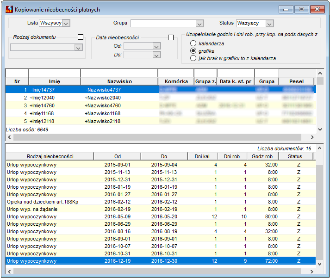Sort by the Nr column header
The height and width of the screenshot is (278, 330).
tap(17, 81)
